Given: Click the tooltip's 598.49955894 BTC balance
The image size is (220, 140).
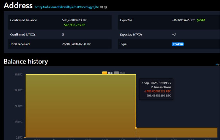Looking at the screenshot, I should [159, 96].
